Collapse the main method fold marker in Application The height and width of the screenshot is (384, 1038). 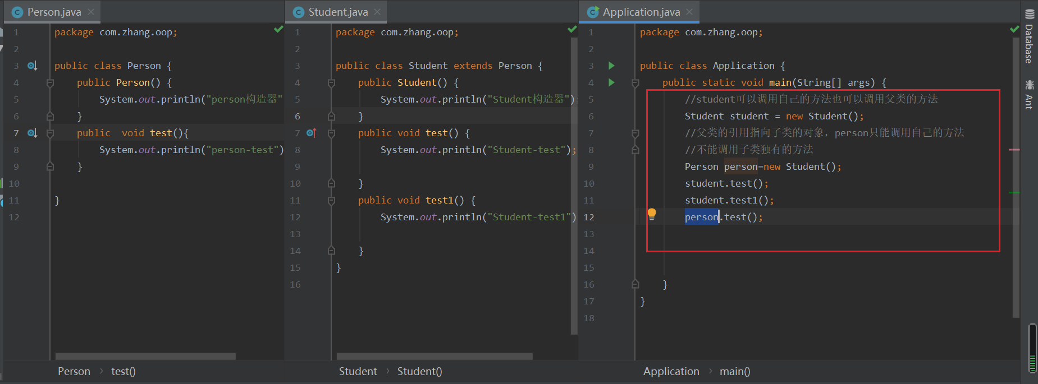[x=635, y=83]
